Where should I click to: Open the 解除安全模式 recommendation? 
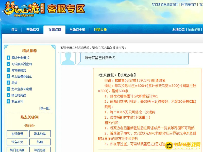point(20,58)
